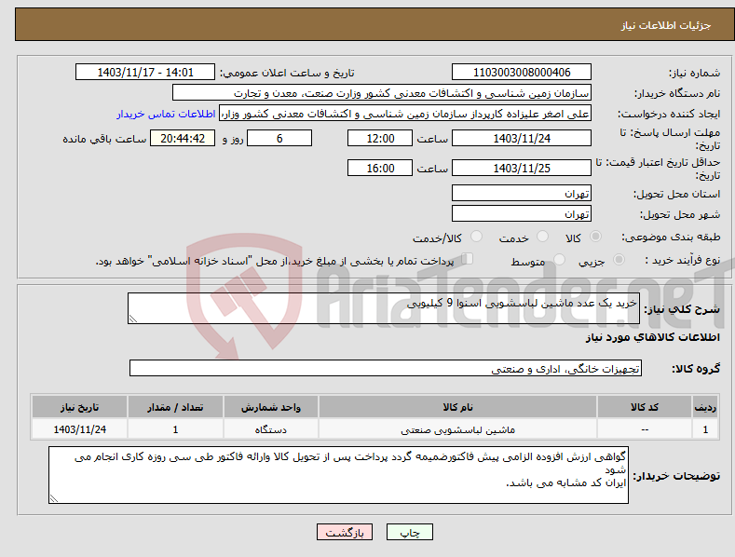Click the توضیحات خریدار text area
This screenshot has height=557, width=735.
(x=338, y=475)
